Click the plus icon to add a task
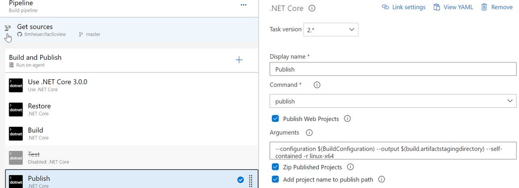Screen dimensions: 519x188 tap(239, 60)
